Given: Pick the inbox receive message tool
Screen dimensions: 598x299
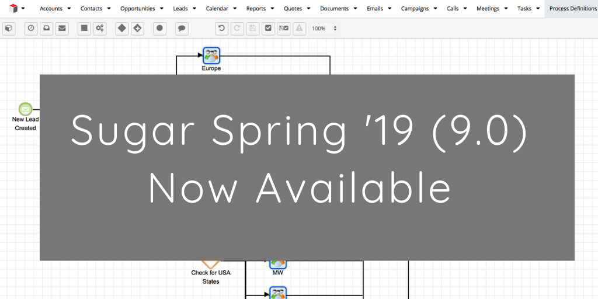Looking at the screenshot, I should pyautogui.click(x=47, y=28).
